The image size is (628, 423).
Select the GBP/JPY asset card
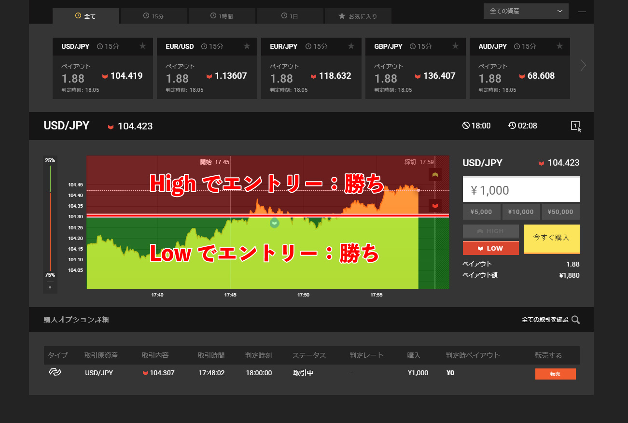416,69
